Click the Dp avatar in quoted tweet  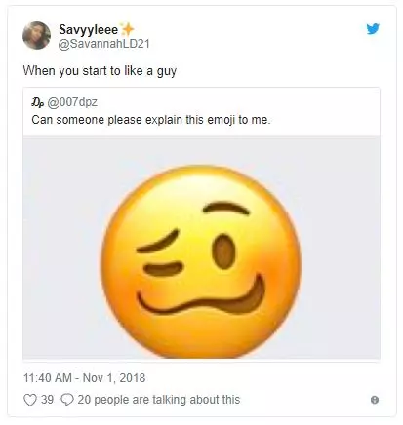[37, 102]
